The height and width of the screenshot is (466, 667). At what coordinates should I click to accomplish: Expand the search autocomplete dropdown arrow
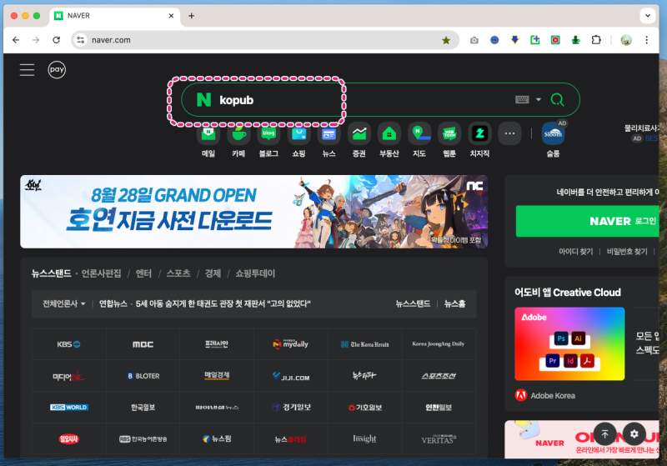click(538, 99)
